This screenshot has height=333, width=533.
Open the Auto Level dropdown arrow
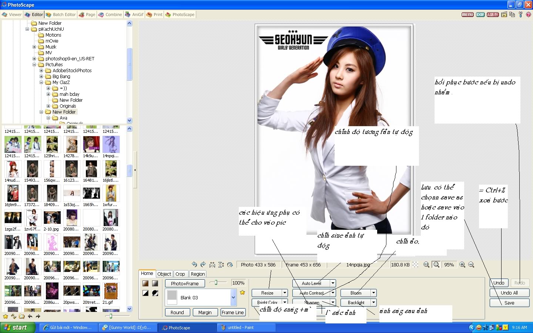click(333, 283)
